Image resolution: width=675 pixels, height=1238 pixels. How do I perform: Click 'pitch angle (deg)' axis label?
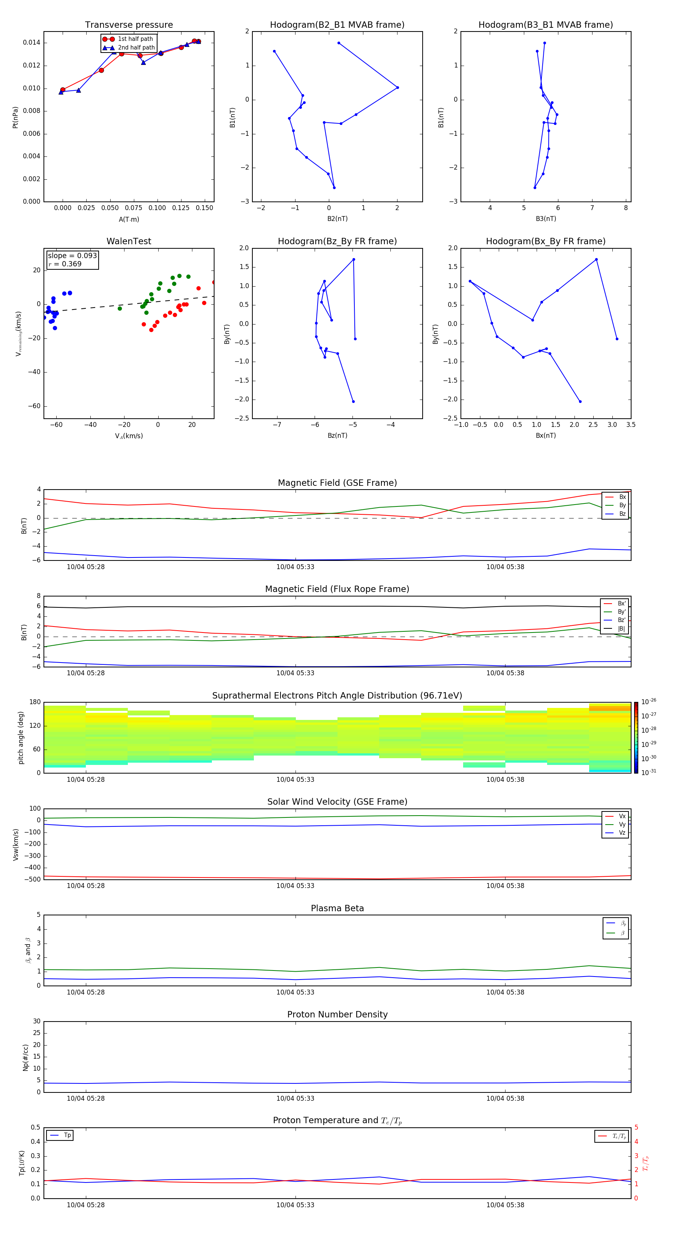(x=21, y=738)
